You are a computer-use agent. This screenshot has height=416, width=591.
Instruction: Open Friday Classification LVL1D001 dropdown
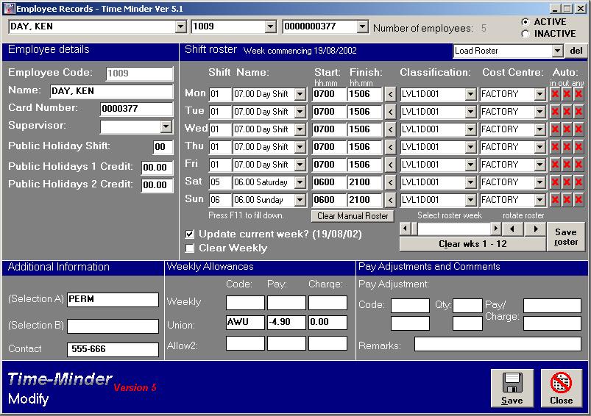pyautogui.click(x=470, y=165)
